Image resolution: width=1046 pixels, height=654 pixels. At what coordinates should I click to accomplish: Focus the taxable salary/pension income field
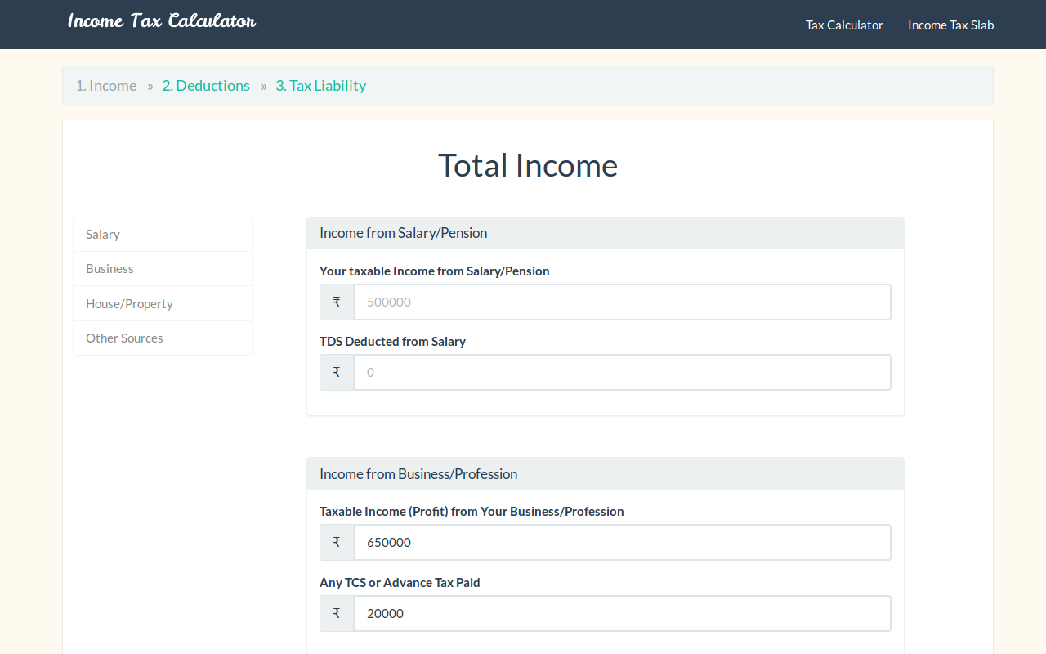click(x=621, y=302)
